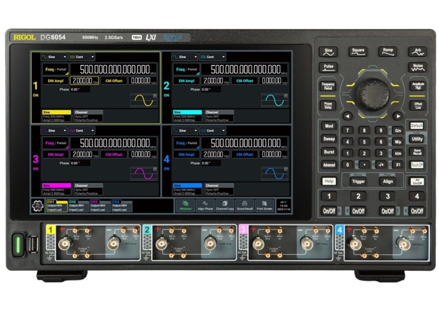Toggle channel 3 ON indicator on screen

pyautogui.click(x=36, y=169)
